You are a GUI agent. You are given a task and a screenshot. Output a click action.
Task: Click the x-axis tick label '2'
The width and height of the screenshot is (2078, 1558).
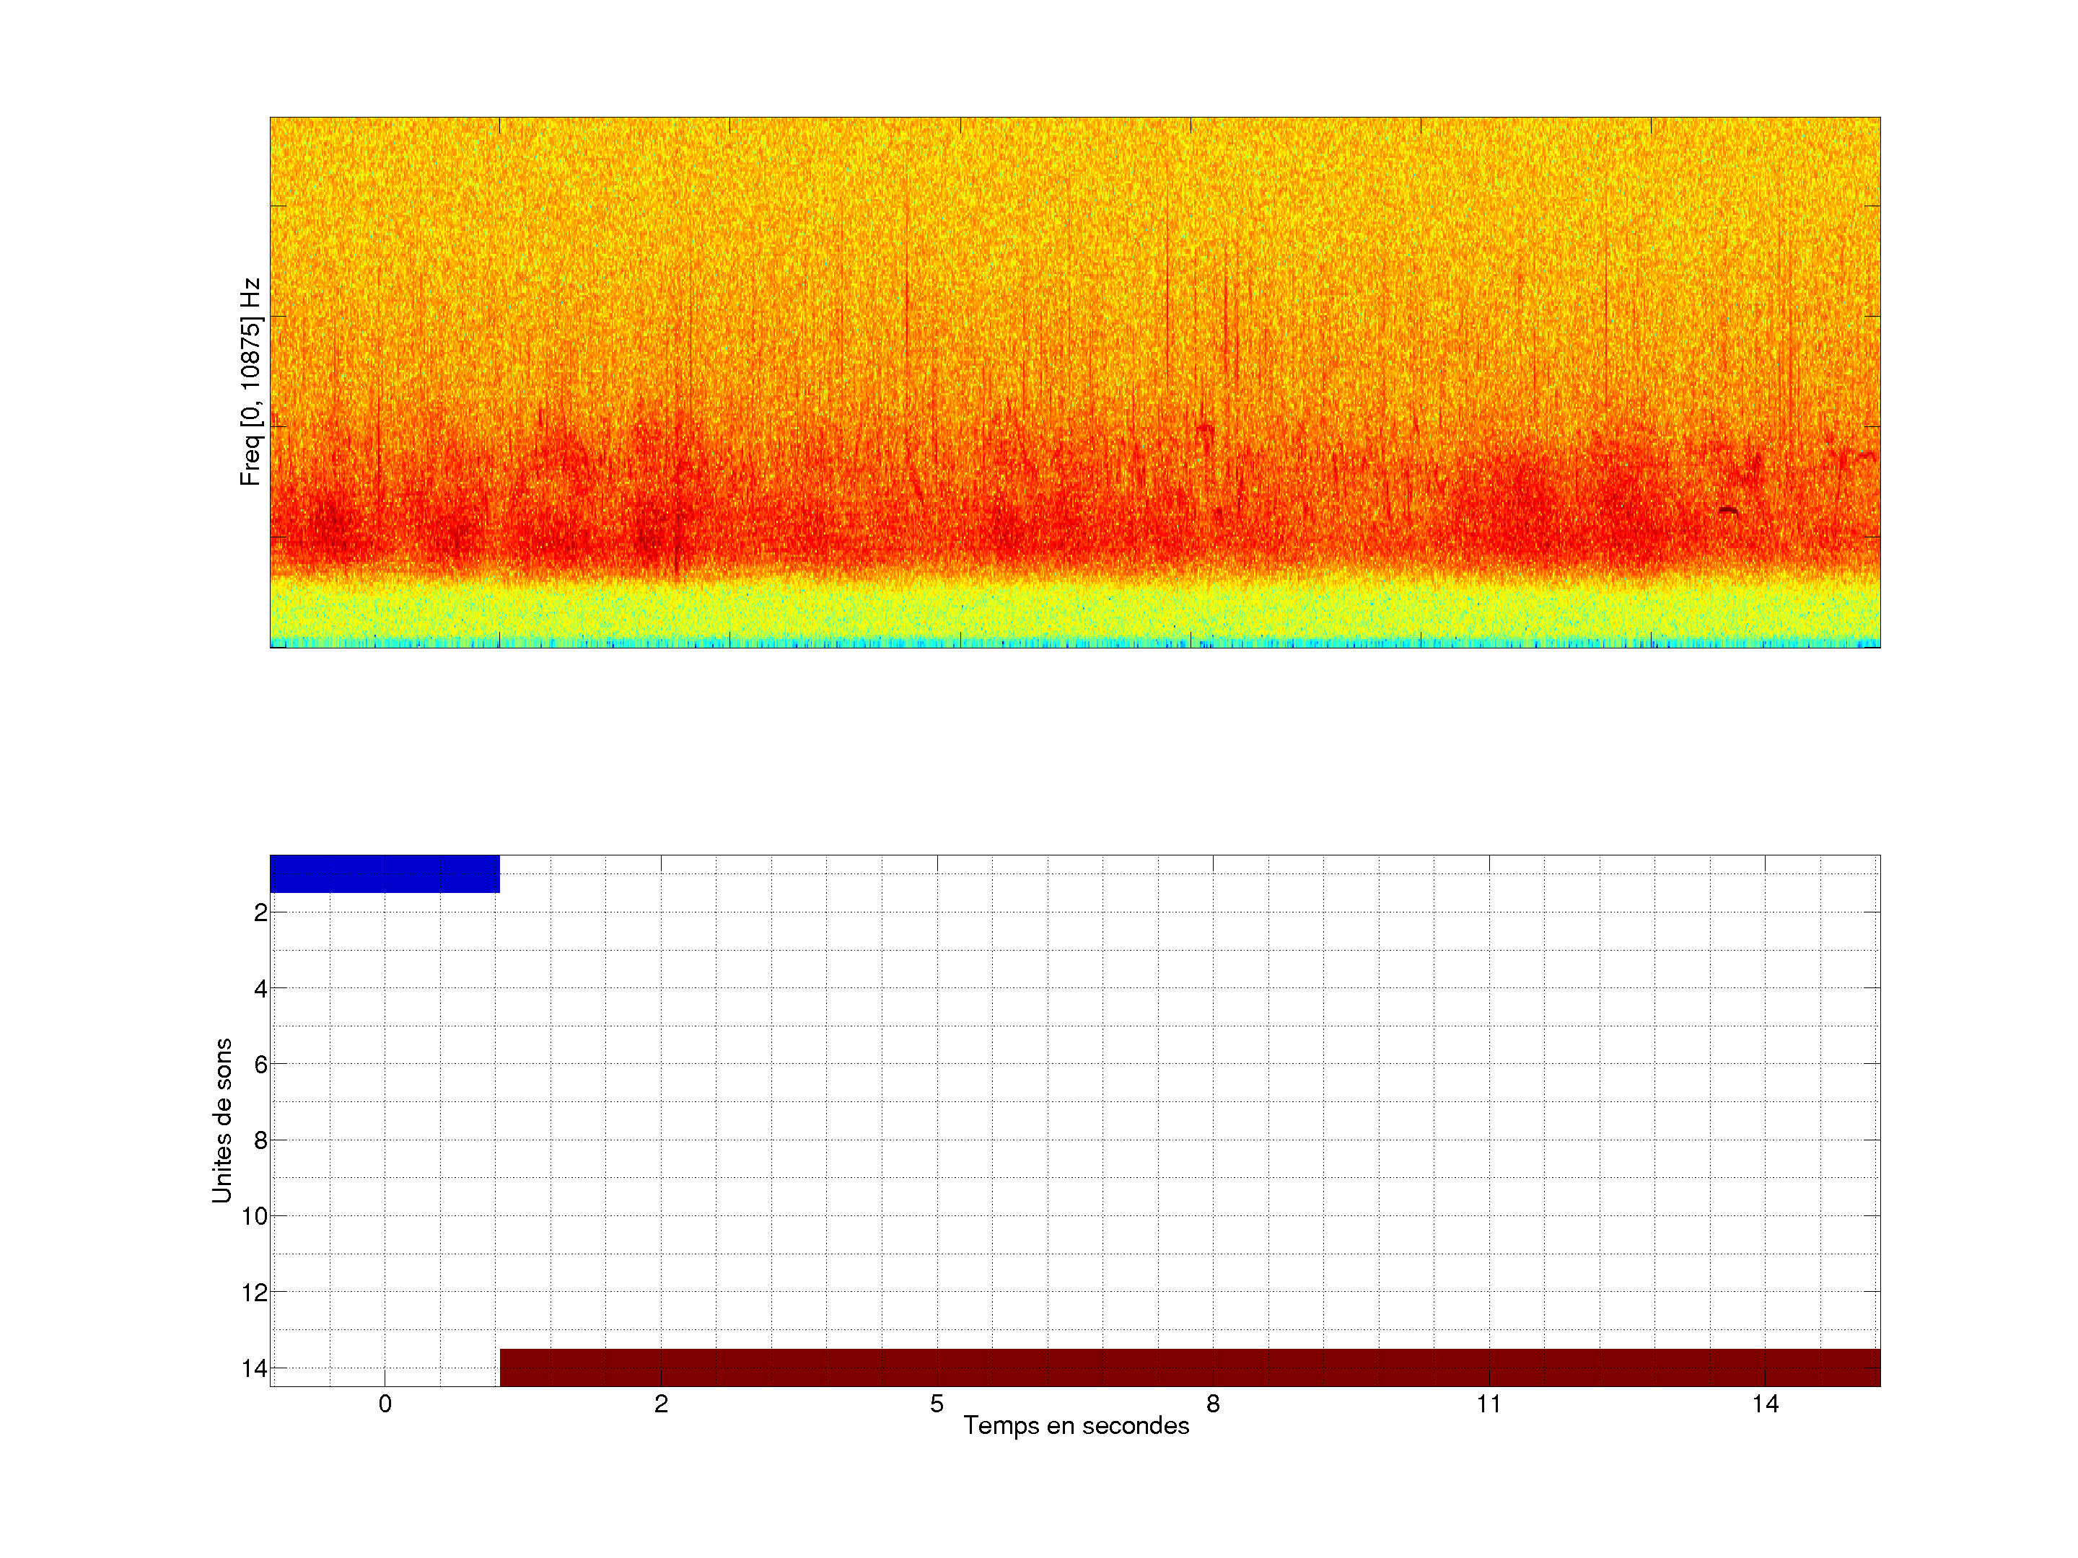pos(662,1404)
